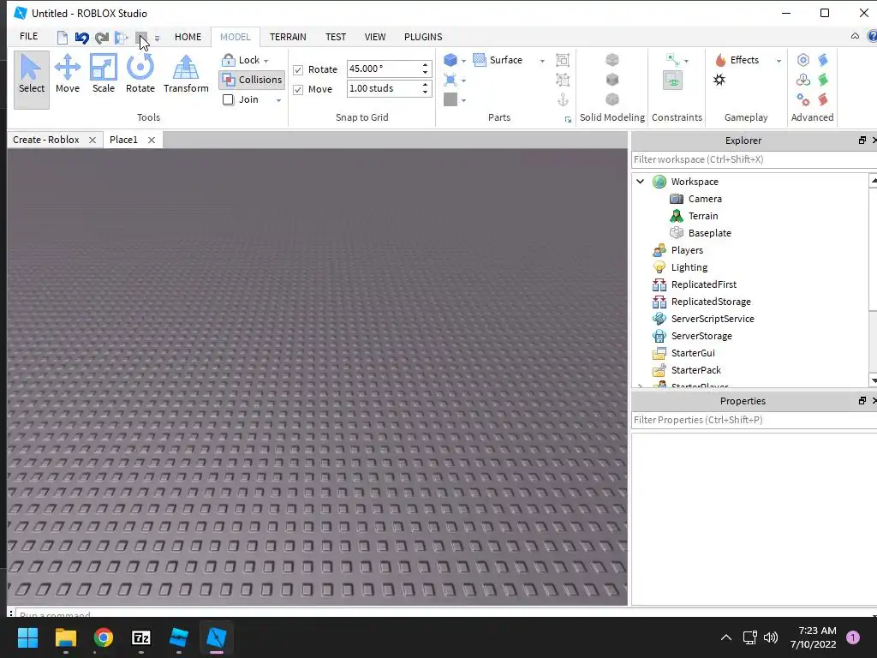This screenshot has width=877, height=658.
Task: Open the PLUGINS ribbon tab
Action: [423, 37]
